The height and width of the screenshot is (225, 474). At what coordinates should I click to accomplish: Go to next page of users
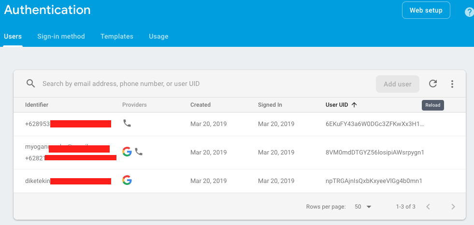[453, 207]
